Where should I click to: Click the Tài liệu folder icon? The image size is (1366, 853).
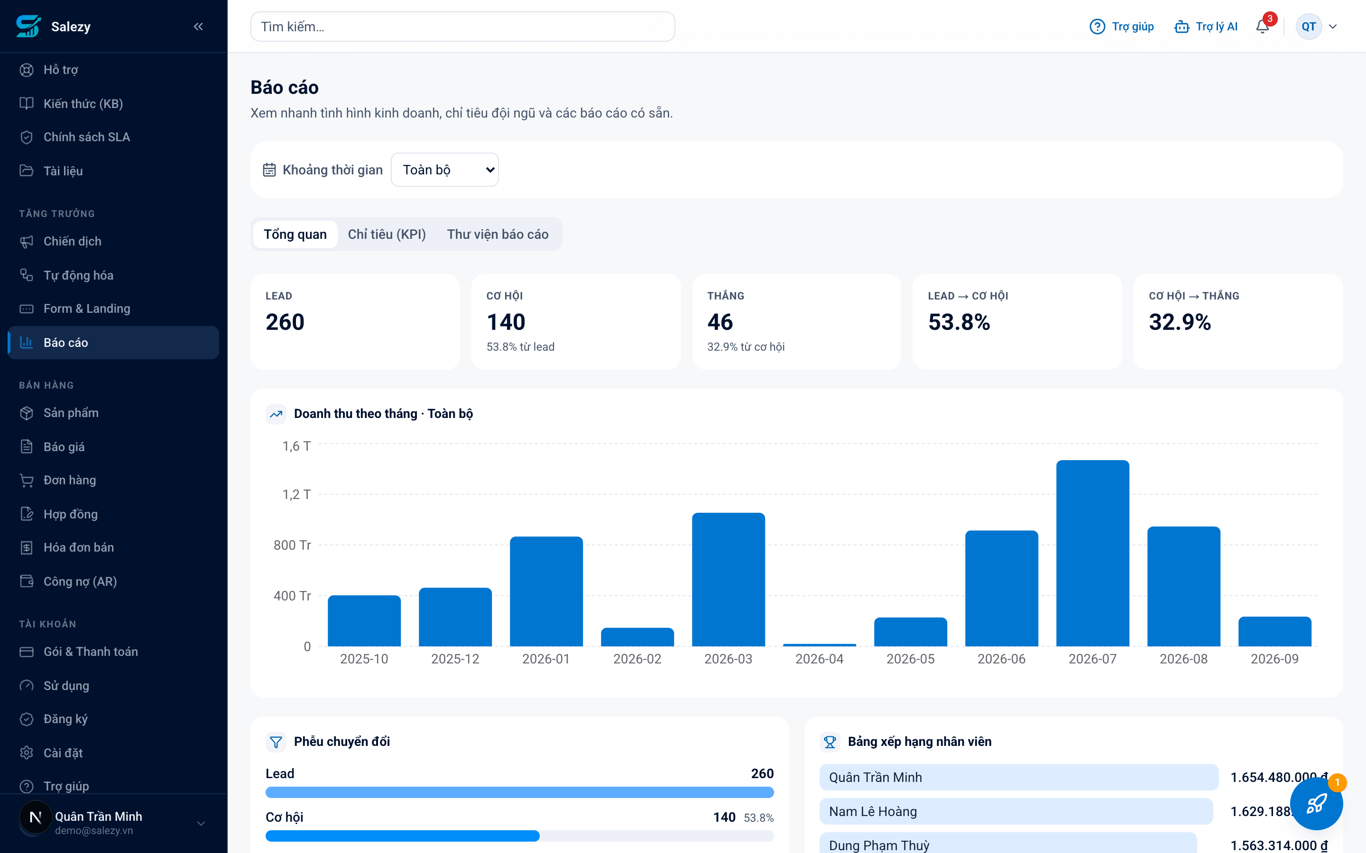(27, 171)
